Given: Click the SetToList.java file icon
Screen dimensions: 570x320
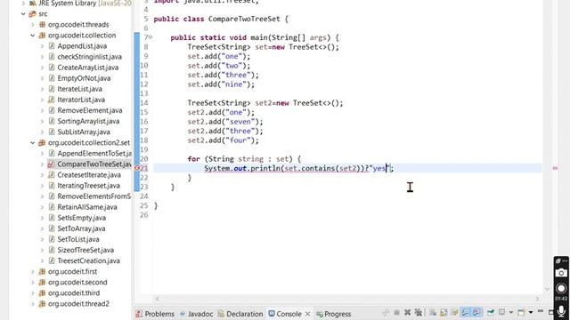Looking at the screenshot, I should click(x=52, y=239).
